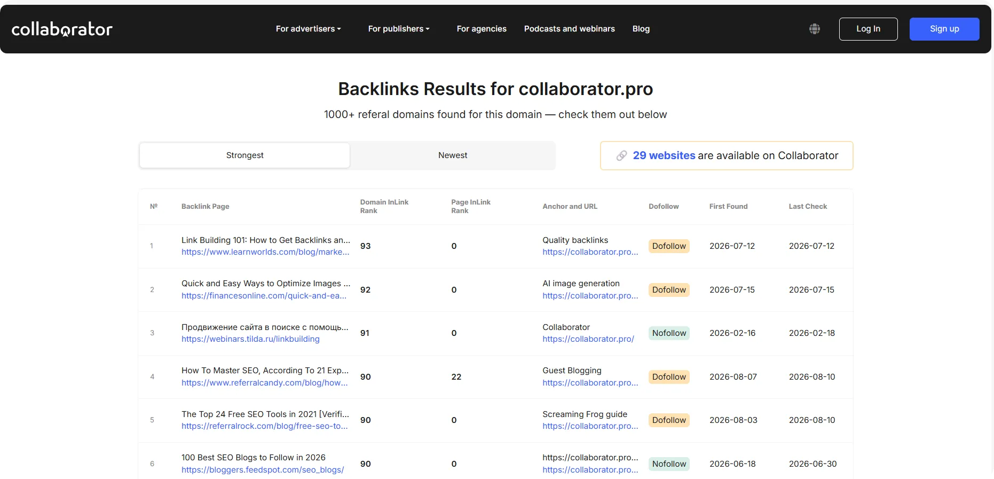Click title 'The Top 24 Free SEO Tools in 2021'
994x479 pixels.
click(265, 414)
